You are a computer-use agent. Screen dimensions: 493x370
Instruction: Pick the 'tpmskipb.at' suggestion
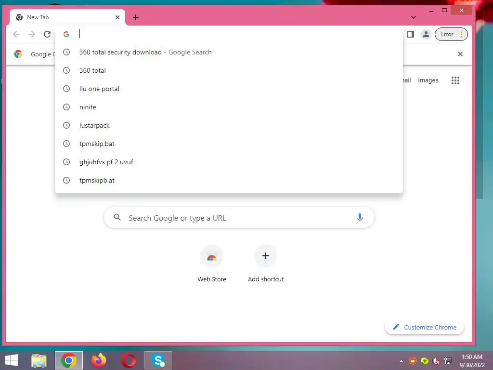point(229,180)
